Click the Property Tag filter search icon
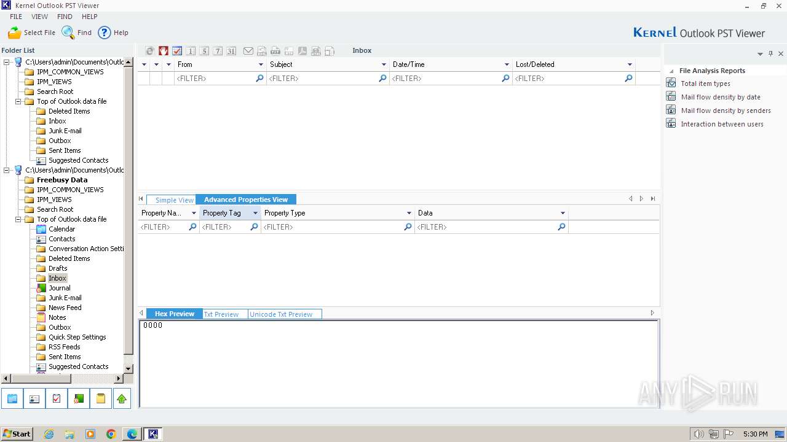Screen dimensions: 787x442 (254, 227)
